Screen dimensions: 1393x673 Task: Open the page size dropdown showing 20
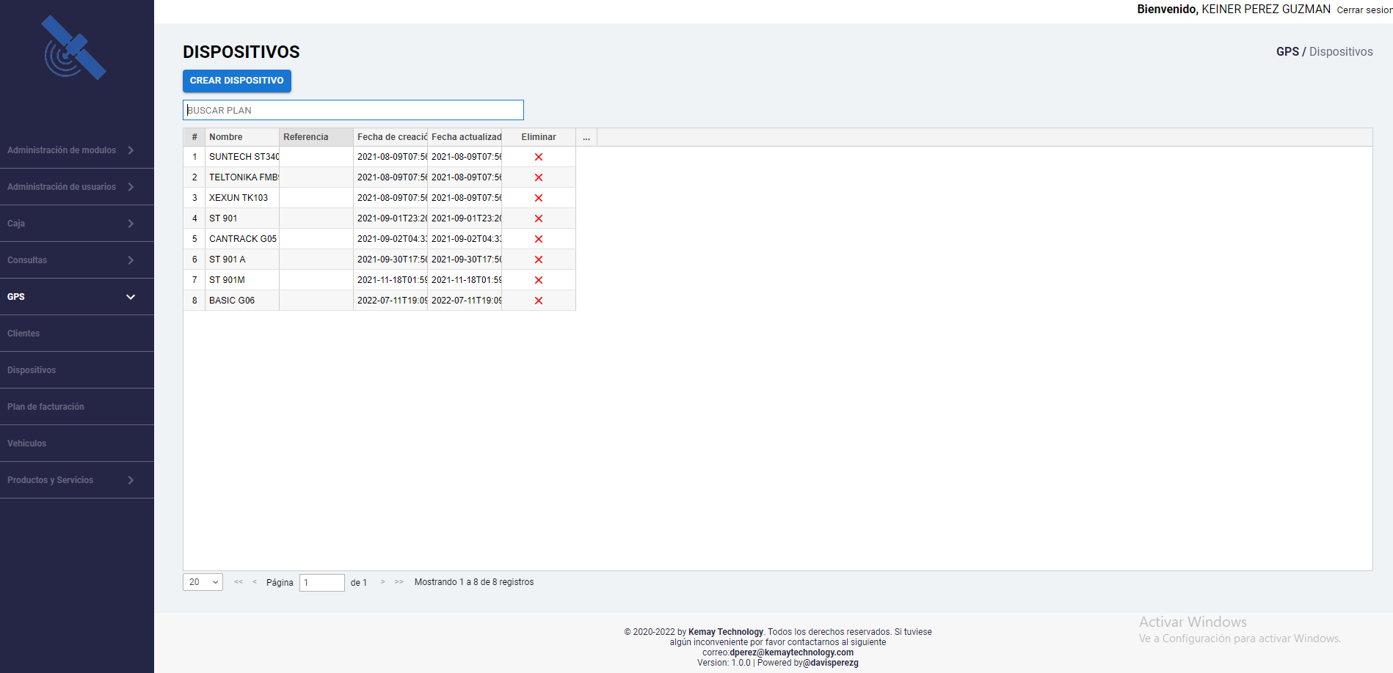[203, 582]
